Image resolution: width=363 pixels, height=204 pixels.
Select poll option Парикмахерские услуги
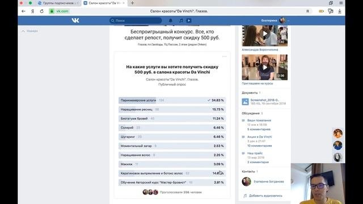(172, 100)
